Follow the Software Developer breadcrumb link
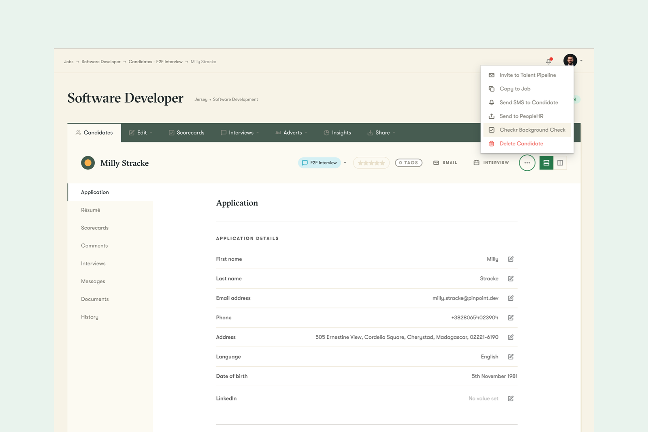The width and height of the screenshot is (648, 432). (100, 61)
